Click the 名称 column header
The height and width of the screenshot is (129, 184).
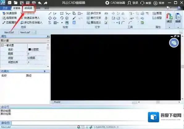[x=4, y=76]
